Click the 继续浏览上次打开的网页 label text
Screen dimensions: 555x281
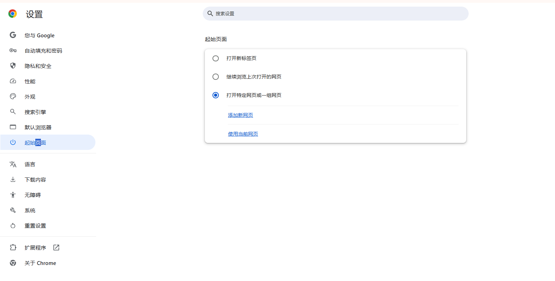(x=254, y=77)
